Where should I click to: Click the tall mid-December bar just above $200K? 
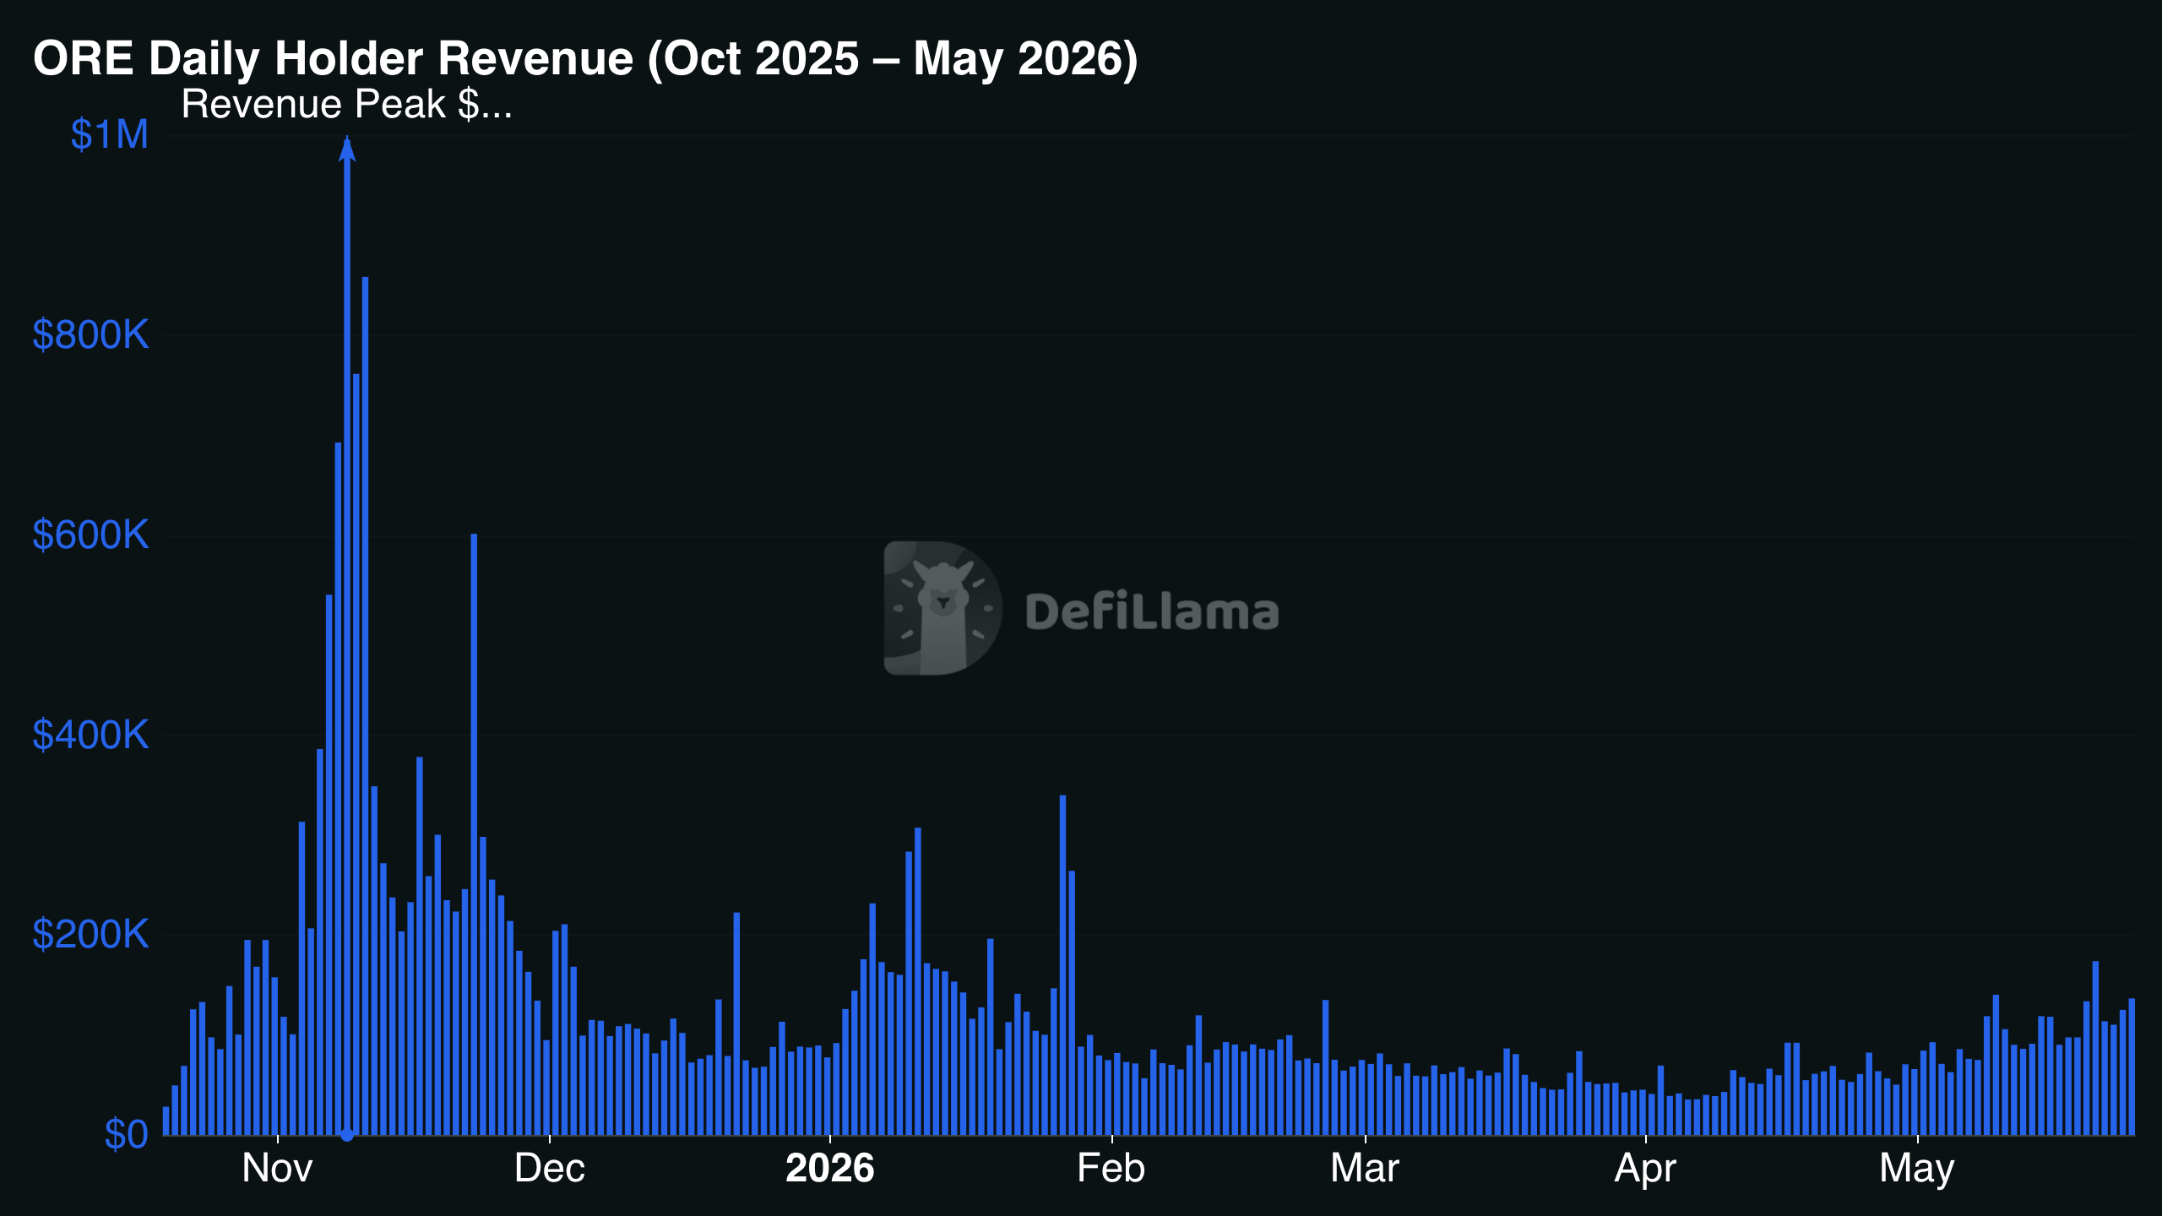pyautogui.click(x=736, y=1023)
